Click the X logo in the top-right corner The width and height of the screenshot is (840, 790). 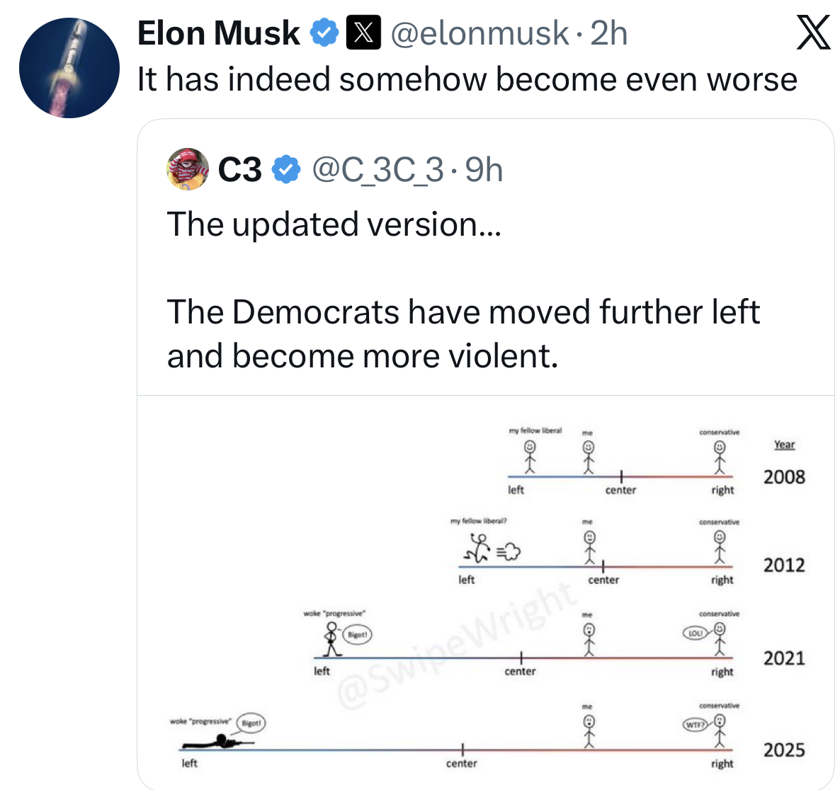813,34
